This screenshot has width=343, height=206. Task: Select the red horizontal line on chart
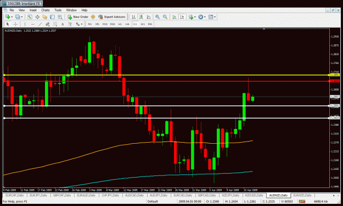(166, 81)
